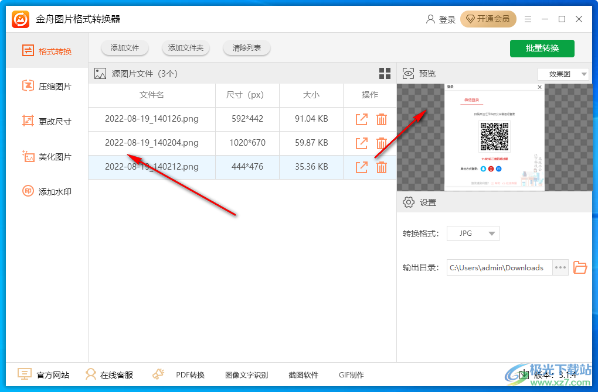Open the 效果图 preview mode dropdown
The height and width of the screenshot is (392, 598).
coord(563,74)
